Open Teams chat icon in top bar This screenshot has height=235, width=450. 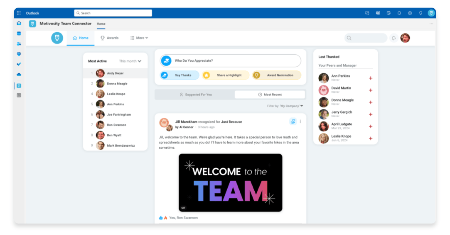(367, 13)
